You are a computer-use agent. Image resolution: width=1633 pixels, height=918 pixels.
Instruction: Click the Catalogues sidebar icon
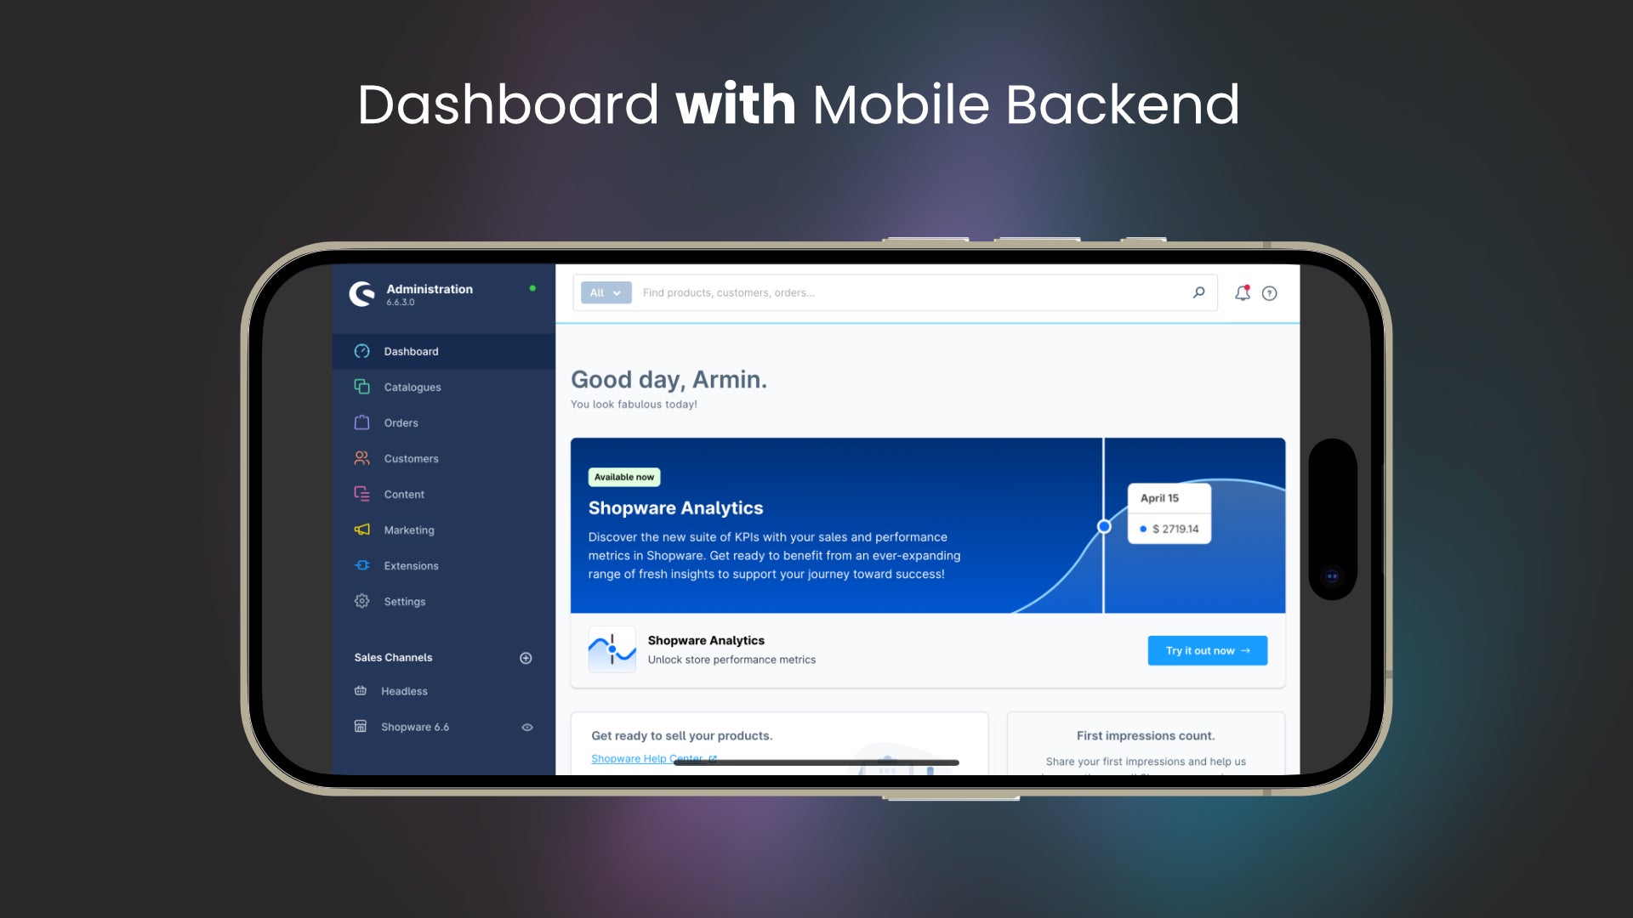pos(362,387)
